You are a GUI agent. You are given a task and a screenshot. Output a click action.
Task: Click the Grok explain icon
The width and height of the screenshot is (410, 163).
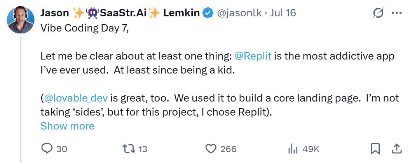tap(378, 12)
